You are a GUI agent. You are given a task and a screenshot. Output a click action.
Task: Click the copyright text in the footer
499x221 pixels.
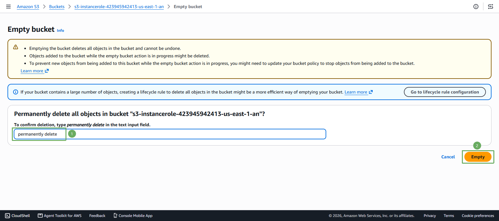(371, 216)
